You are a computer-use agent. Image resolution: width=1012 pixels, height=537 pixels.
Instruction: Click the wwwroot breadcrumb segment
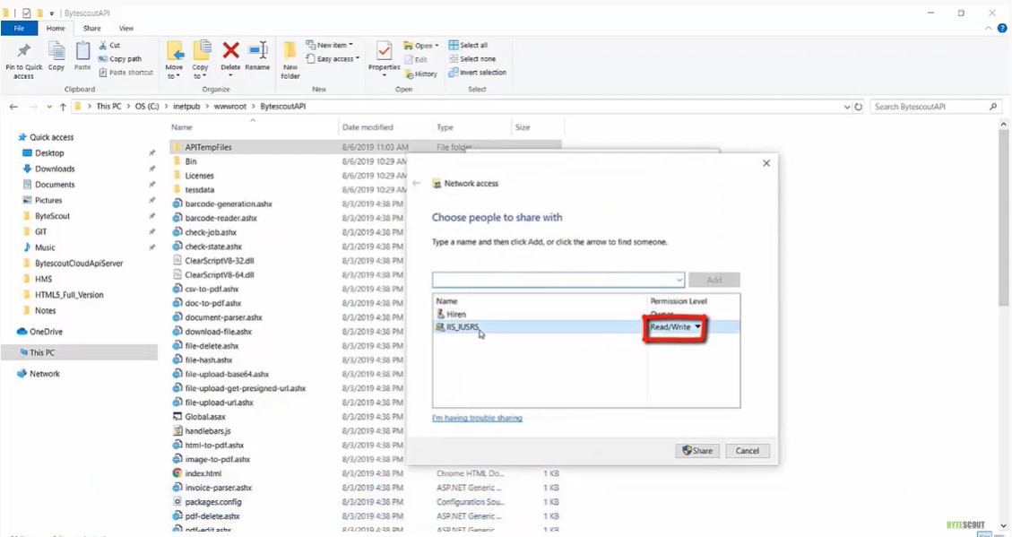click(x=229, y=107)
